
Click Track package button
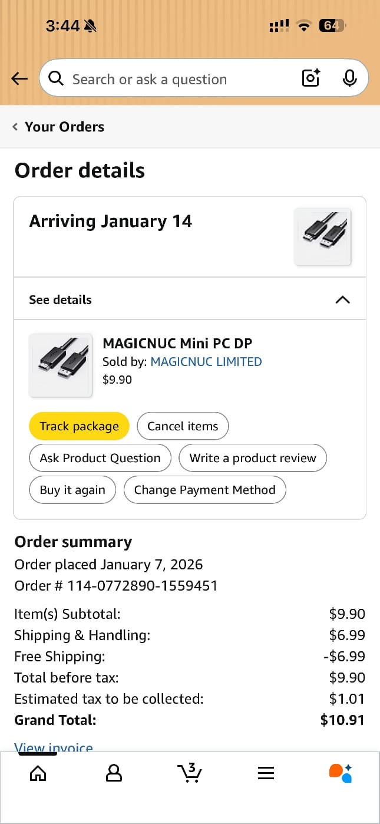79,426
